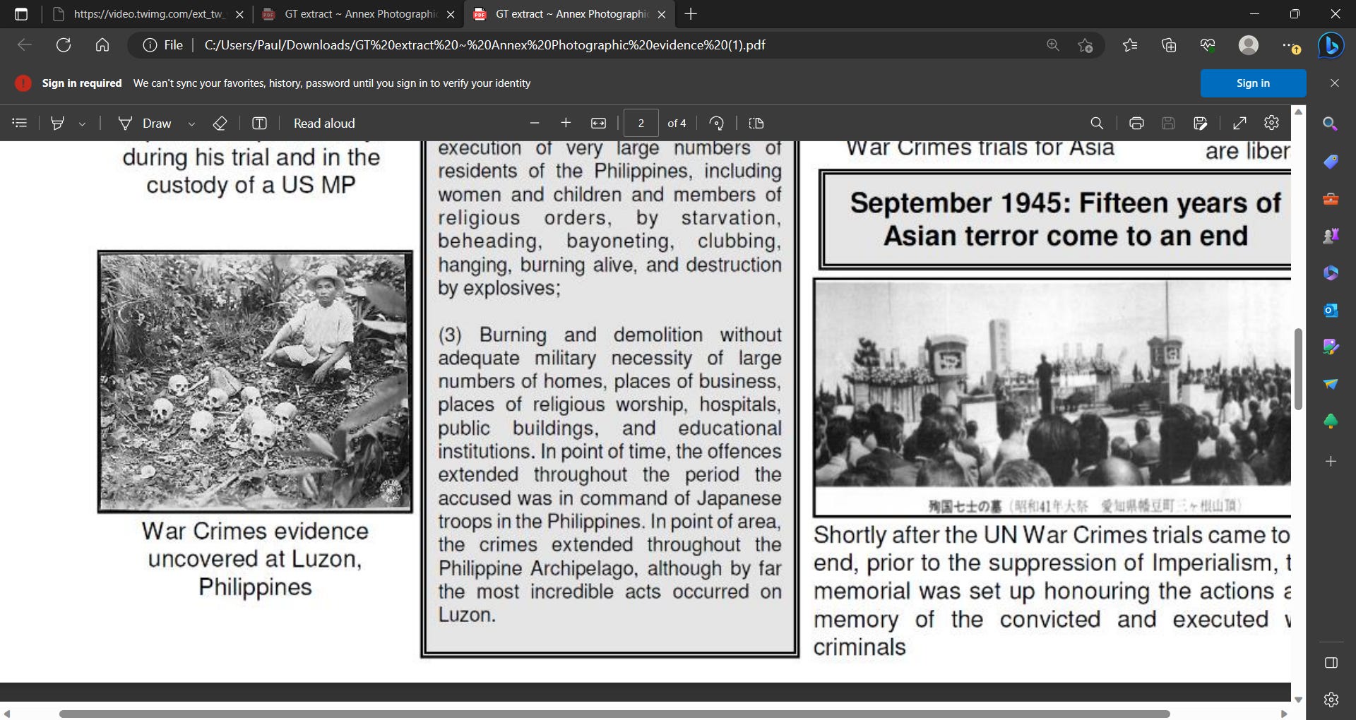The height and width of the screenshot is (720, 1356).
Task: Activate the Draw tool
Action: 145,123
